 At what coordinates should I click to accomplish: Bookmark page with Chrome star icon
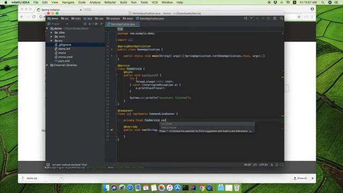299,17
